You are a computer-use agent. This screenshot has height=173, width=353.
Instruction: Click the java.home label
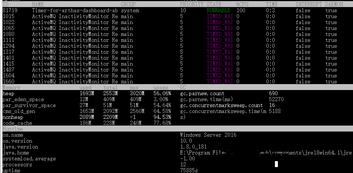(x=16, y=153)
